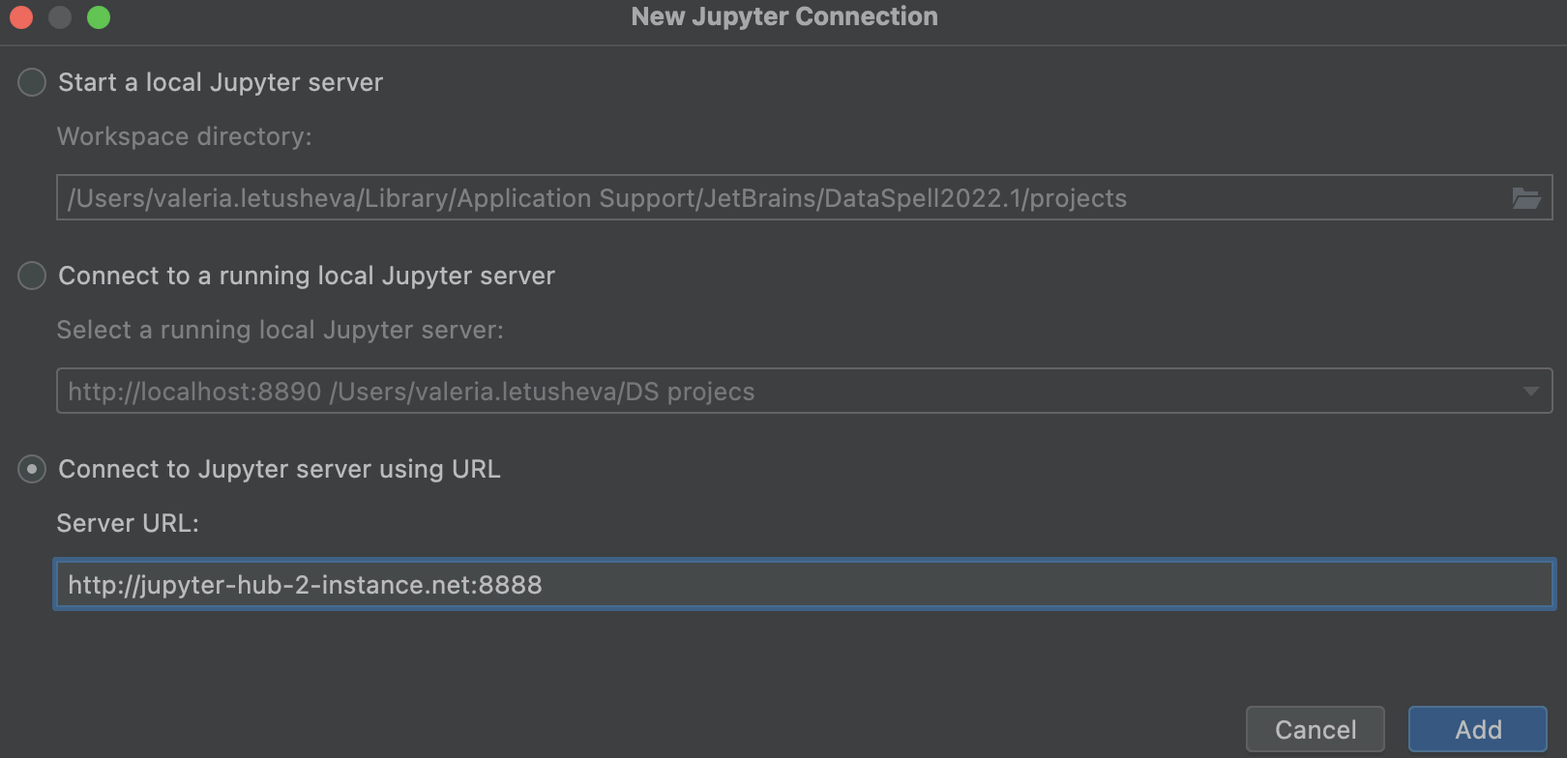Screen dimensions: 1567x758
Task: Click the 'Start a local Jupyter server' label text
Action: (221, 82)
